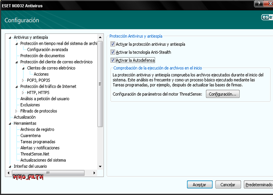Confirm settings with Aceptar button

click(x=200, y=185)
